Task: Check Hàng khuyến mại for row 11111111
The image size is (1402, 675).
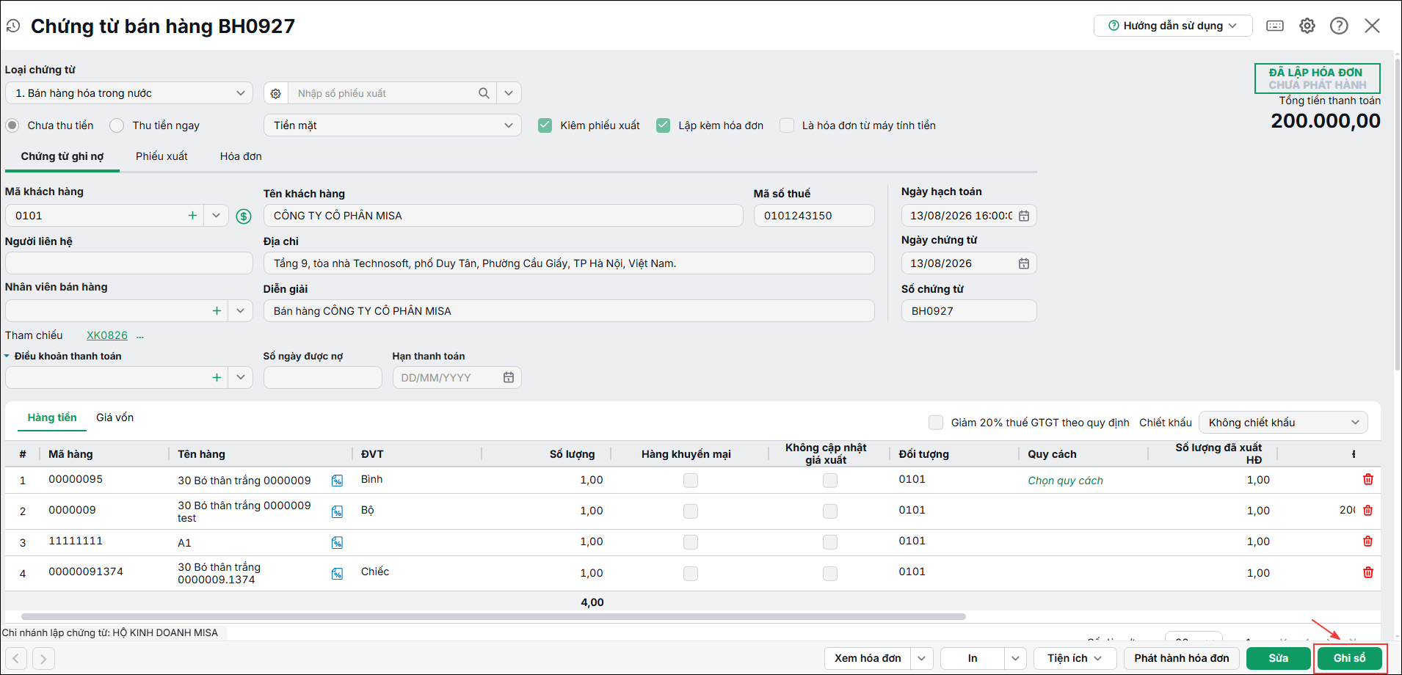Action: click(691, 542)
